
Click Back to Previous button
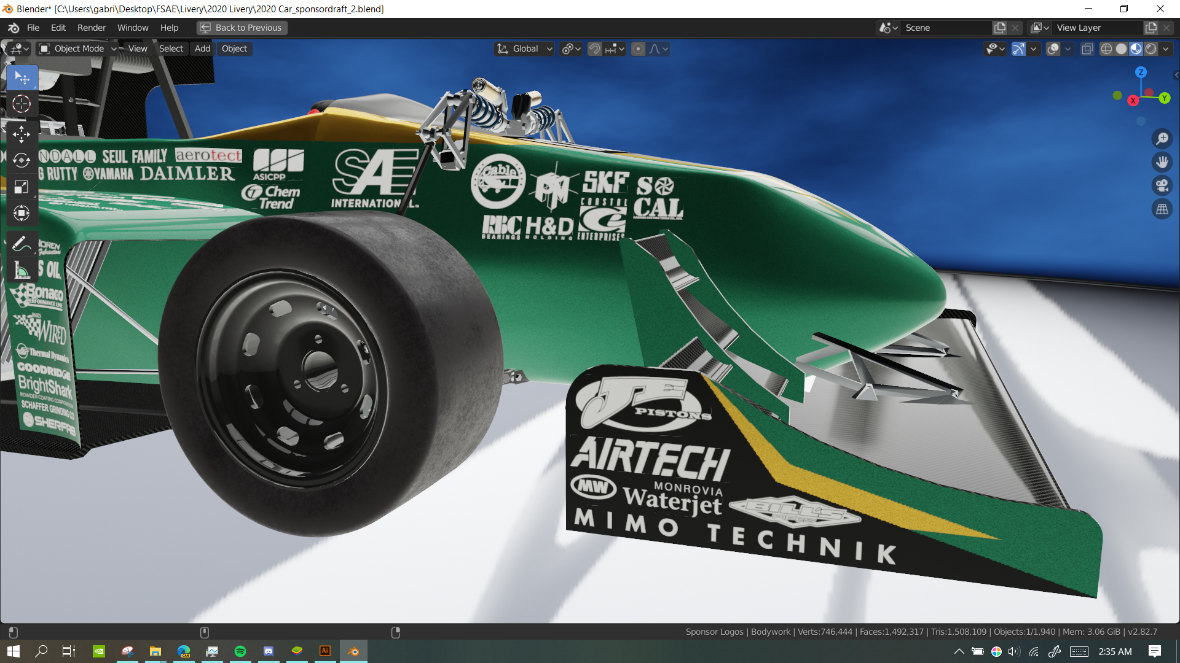[x=242, y=28]
